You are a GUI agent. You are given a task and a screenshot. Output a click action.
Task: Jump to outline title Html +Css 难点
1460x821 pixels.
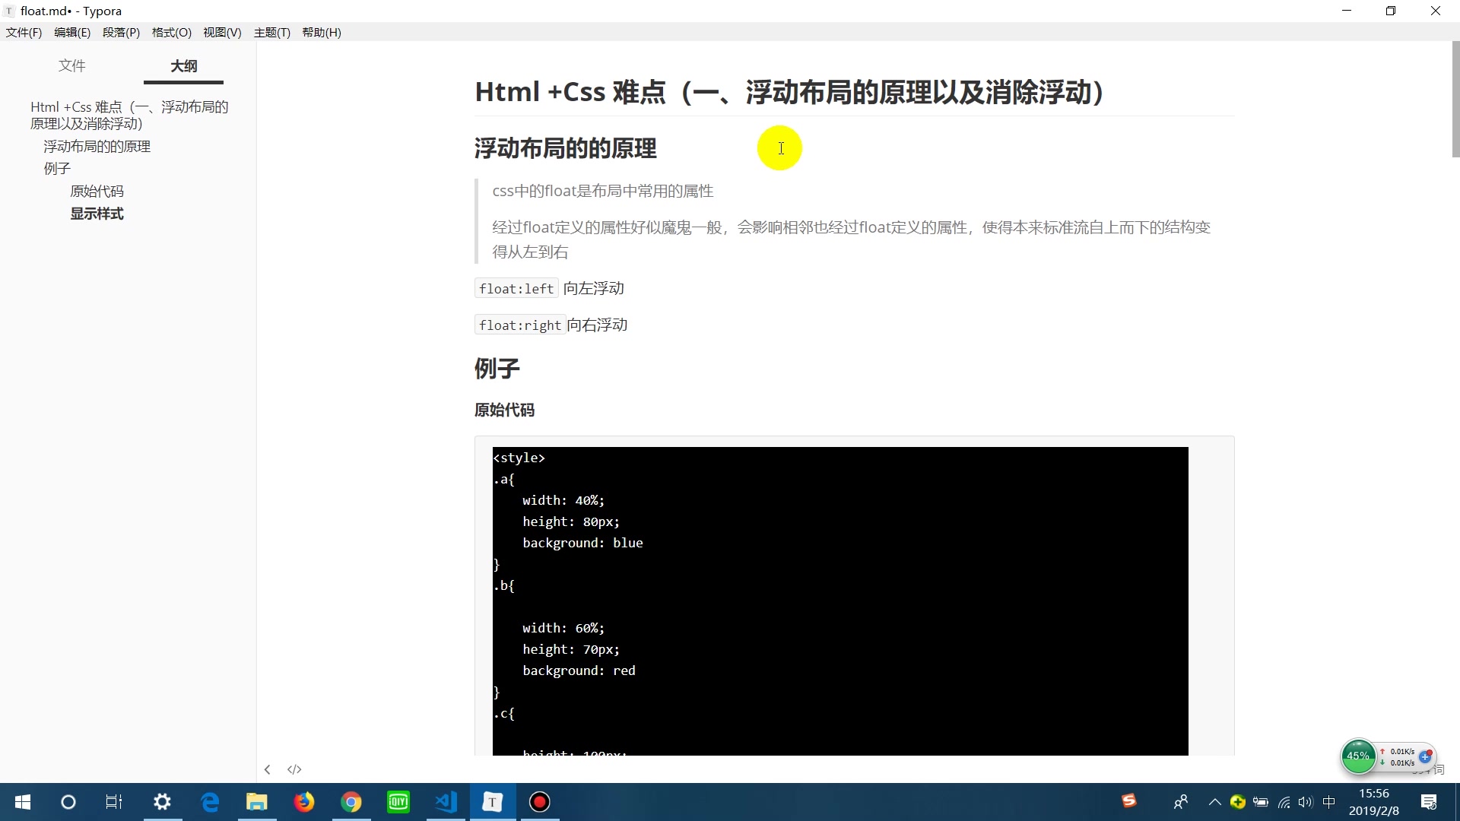pos(129,115)
